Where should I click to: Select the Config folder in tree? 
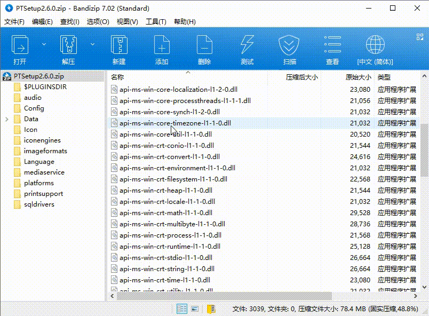click(x=34, y=108)
